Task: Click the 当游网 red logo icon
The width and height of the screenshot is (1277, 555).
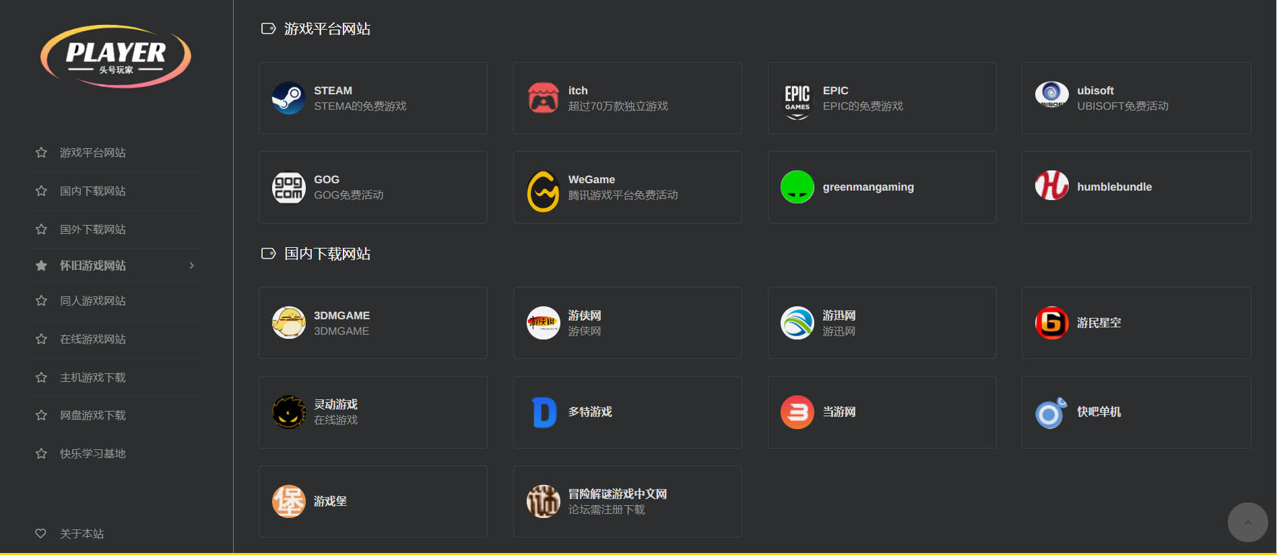Action: click(x=797, y=412)
